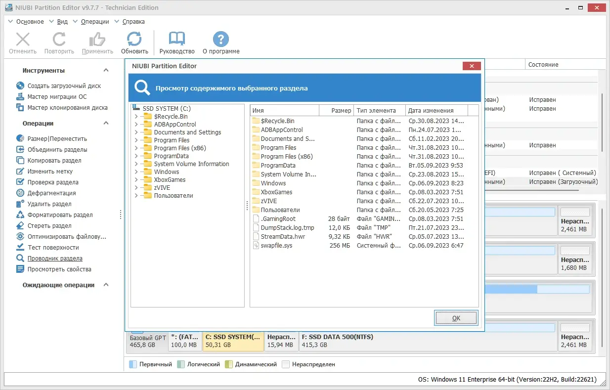Sort file list by Дата изменения column
Image resolution: width=610 pixels, height=390 pixels.
pos(436,111)
